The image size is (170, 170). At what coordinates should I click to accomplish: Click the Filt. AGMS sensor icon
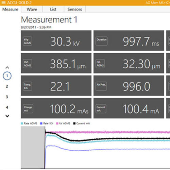click(100, 64)
